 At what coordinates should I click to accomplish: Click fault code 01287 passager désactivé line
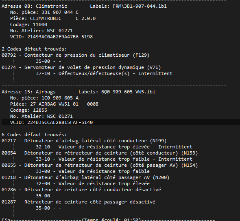(x=79, y=202)
